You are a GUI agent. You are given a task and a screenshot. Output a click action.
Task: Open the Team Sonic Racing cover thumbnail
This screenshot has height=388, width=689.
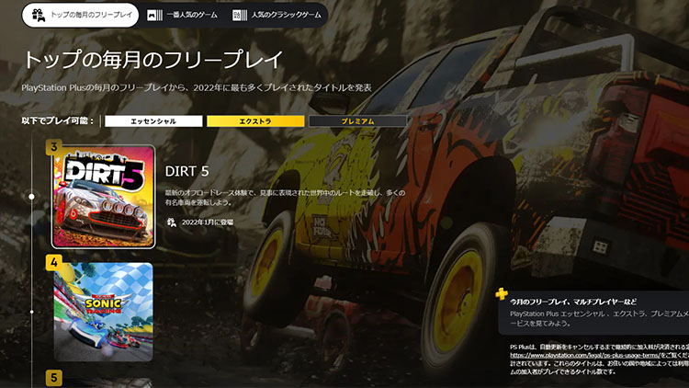103,312
